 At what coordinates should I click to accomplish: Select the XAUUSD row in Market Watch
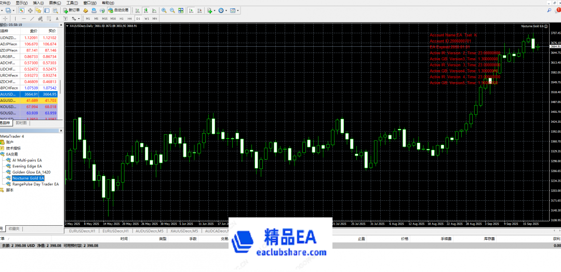pos(29,94)
